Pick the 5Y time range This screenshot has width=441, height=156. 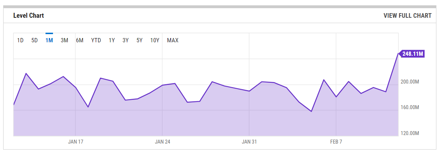[139, 41]
